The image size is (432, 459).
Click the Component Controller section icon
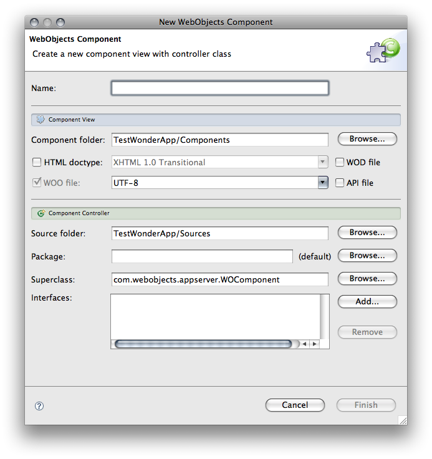pyautogui.click(x=41, y=213)
